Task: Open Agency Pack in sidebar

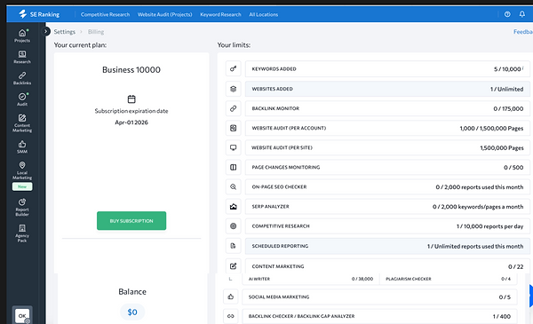Action: pyautogui.click(x=22, y=233)
